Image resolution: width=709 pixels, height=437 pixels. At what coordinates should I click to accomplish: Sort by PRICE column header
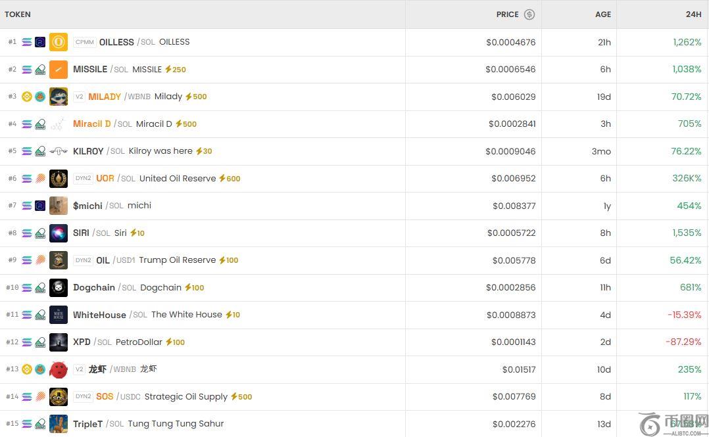click(x=507, y=14)
